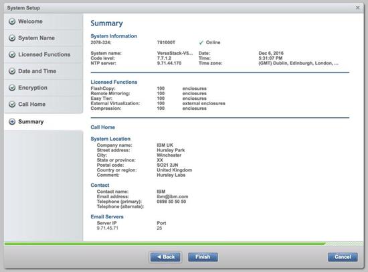The height and width of the screenshot is (272, 368).
Task: Click the green setup progress bar
Action: point(165,244)
